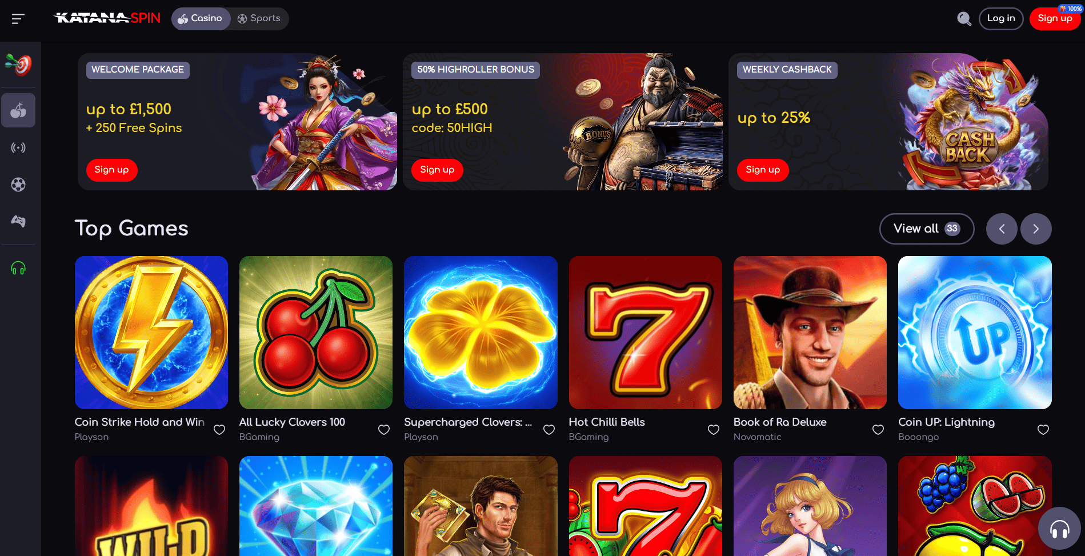Switch to the Sports tab

coord(259,19)
